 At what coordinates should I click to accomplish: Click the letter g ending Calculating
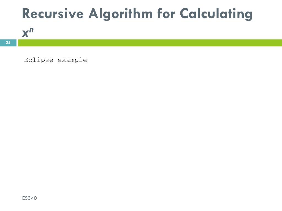pos(249,15)
